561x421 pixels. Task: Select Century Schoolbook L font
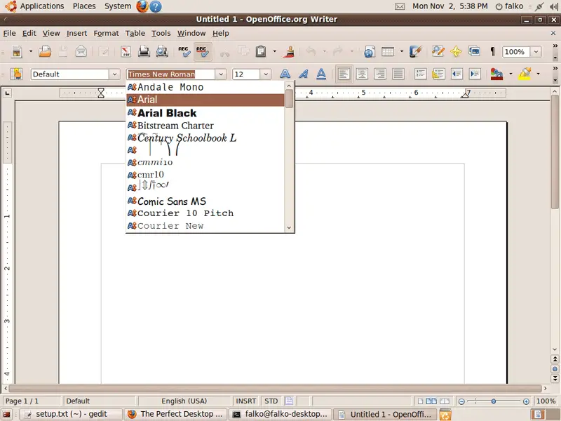tap(205, 138)
